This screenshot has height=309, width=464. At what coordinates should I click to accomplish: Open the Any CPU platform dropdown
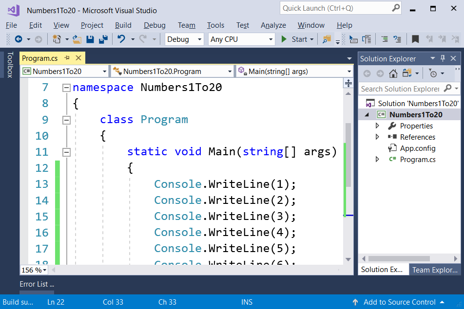(241, 39)
